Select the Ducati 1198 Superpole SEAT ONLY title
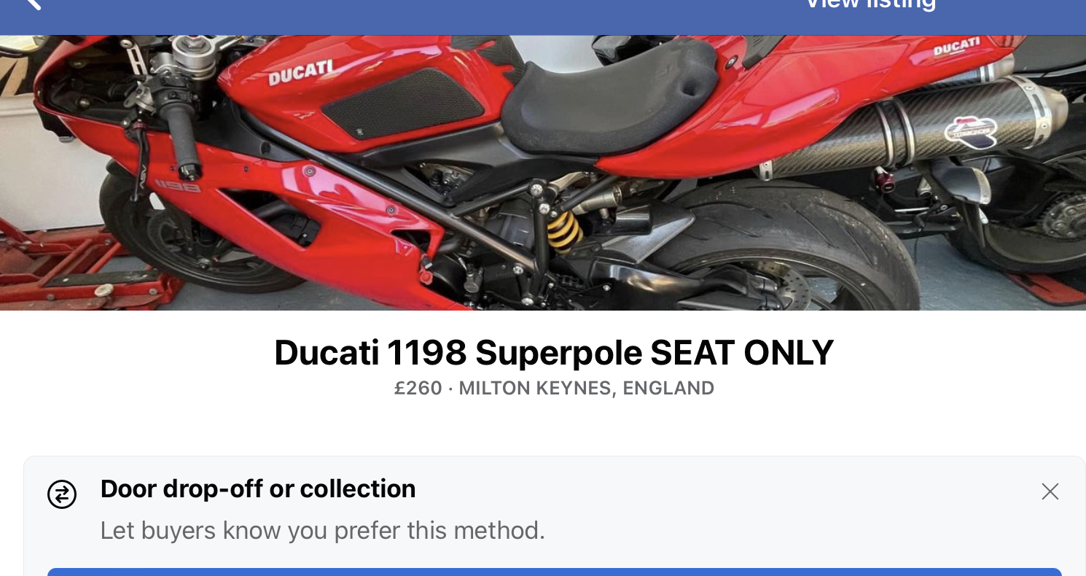This screenshot has width=1086, height=576. tap(553, 353)
